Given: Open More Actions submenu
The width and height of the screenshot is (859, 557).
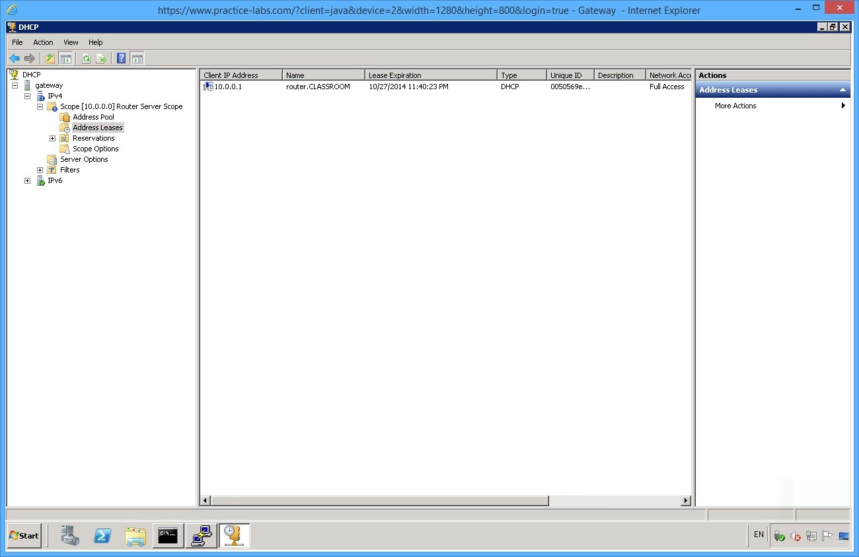Looking at the screenshot, I should pyautogui.click(x=735, y=106).
